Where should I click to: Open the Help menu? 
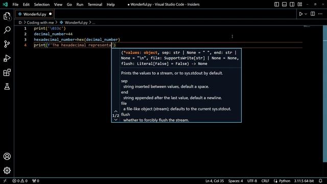(x=110, y=5)
